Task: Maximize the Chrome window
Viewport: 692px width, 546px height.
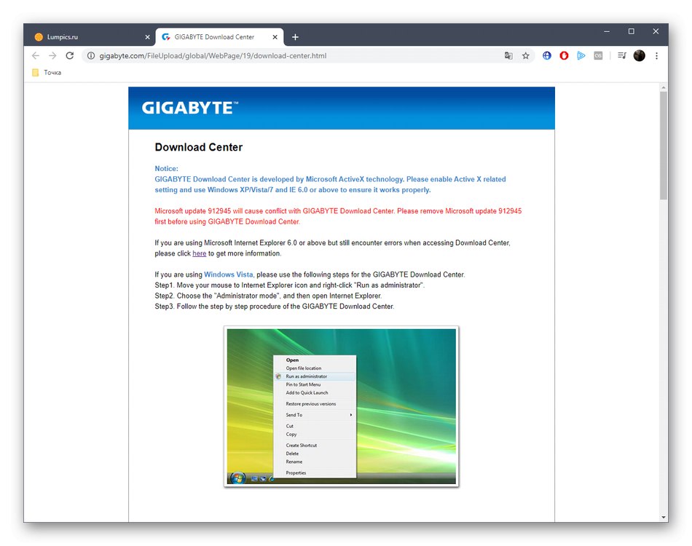Action: tap(631, 31)
